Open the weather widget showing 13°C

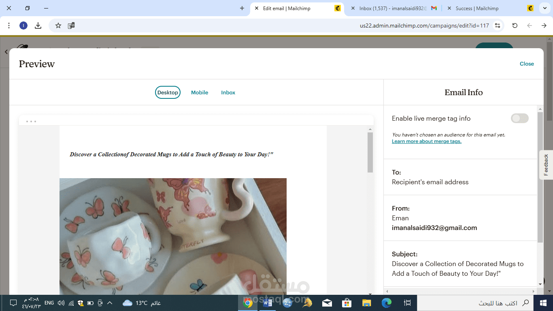click(142, 303)
